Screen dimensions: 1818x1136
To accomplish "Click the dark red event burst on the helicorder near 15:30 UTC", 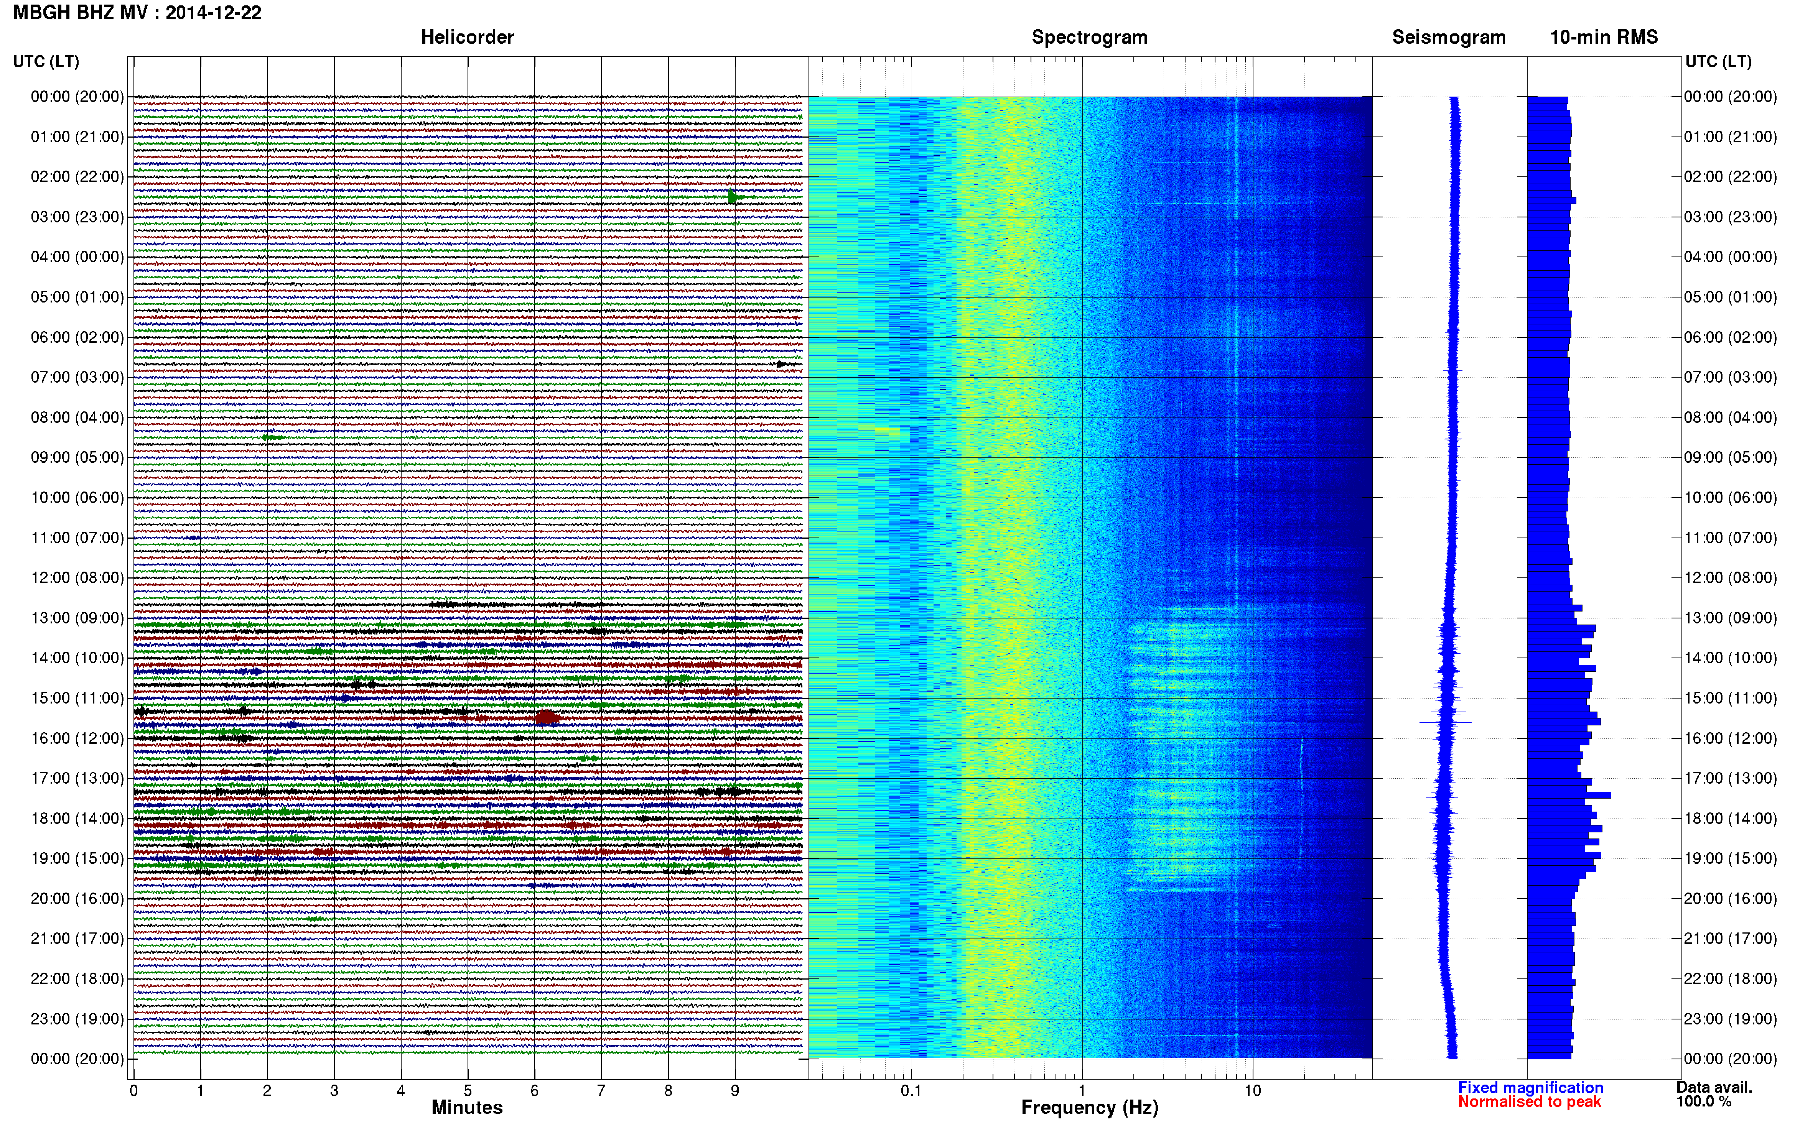I will point(547,717).
